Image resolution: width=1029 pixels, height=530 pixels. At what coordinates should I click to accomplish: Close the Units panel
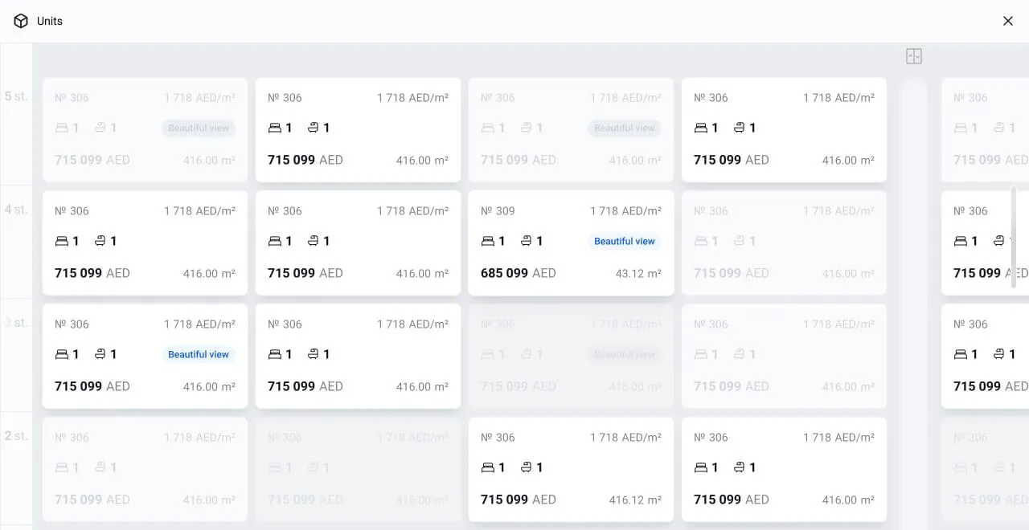point(1007,21)
